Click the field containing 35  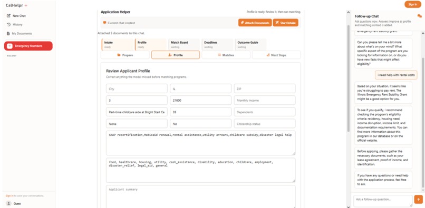(200, 112)
